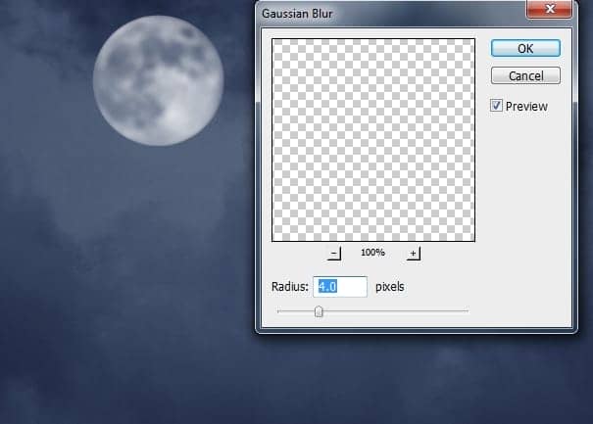
Task: Click the Radius value field
Action: pos(340,287)
